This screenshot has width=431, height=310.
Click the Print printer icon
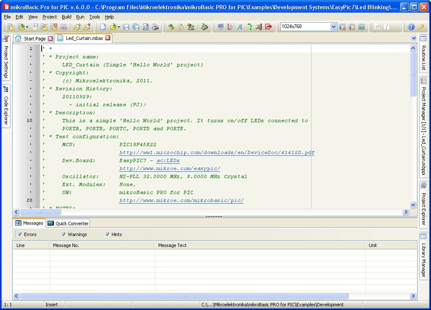coord(155,26)
